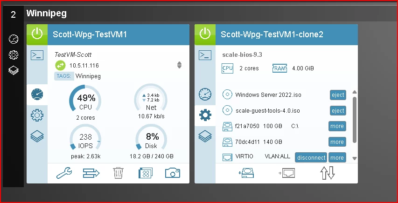Click the IP address 10.5.11.116
398x203 pixels.
tap(84, 66)
